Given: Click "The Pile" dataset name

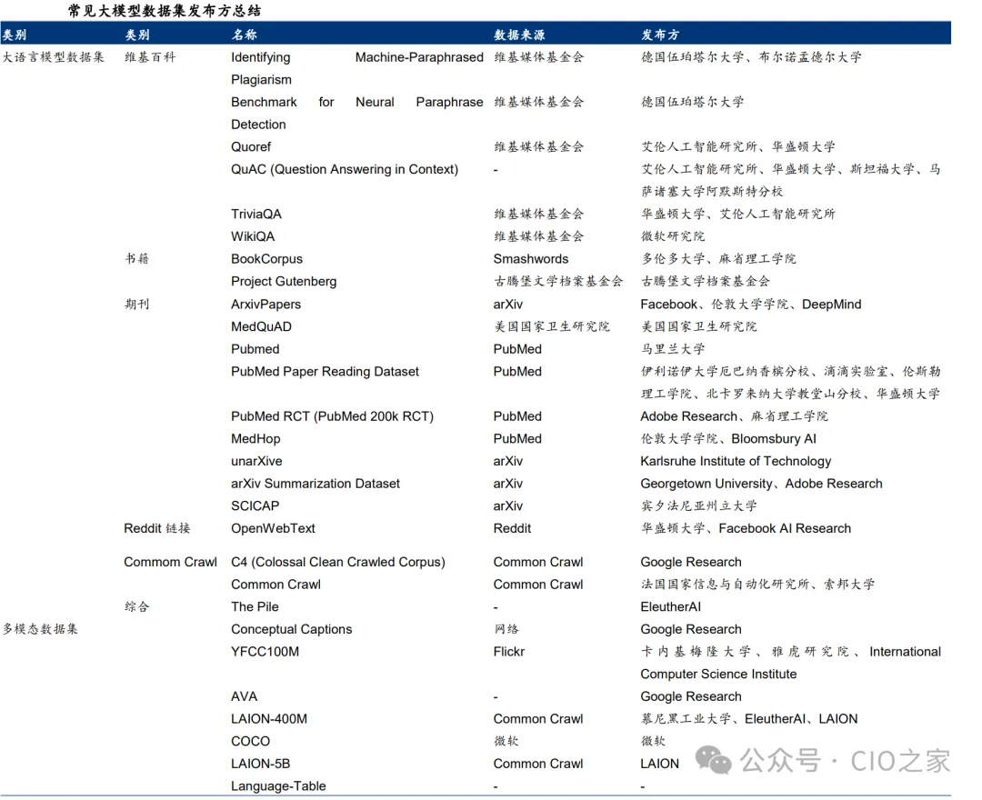Looking at the screenshot, I should coord(255,606).
